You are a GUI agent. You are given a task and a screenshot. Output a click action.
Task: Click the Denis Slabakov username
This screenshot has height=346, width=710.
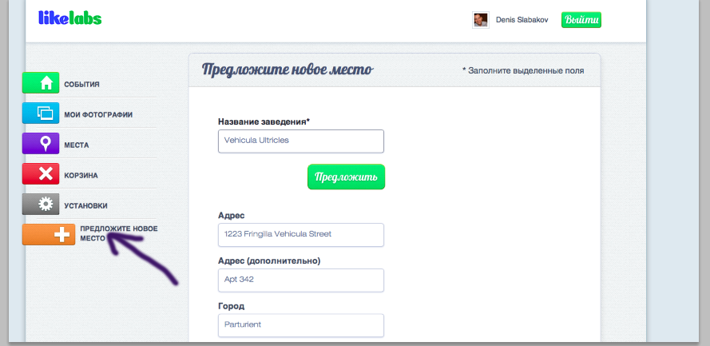click(x=524, y=21)
